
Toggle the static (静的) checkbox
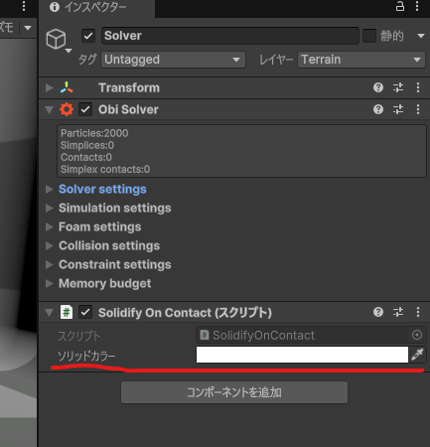pyautogui.click(x=369, y=36)
